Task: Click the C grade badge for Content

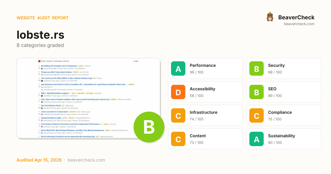Action: [x=178, y=139]
